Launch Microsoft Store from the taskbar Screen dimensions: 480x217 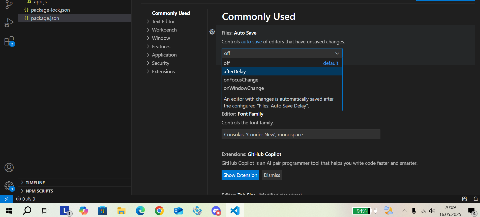point(102,210)
